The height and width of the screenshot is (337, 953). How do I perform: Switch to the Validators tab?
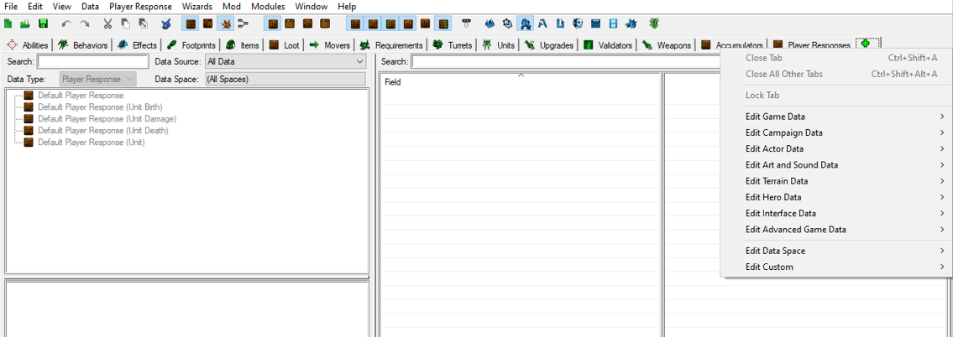click(607, 45)
